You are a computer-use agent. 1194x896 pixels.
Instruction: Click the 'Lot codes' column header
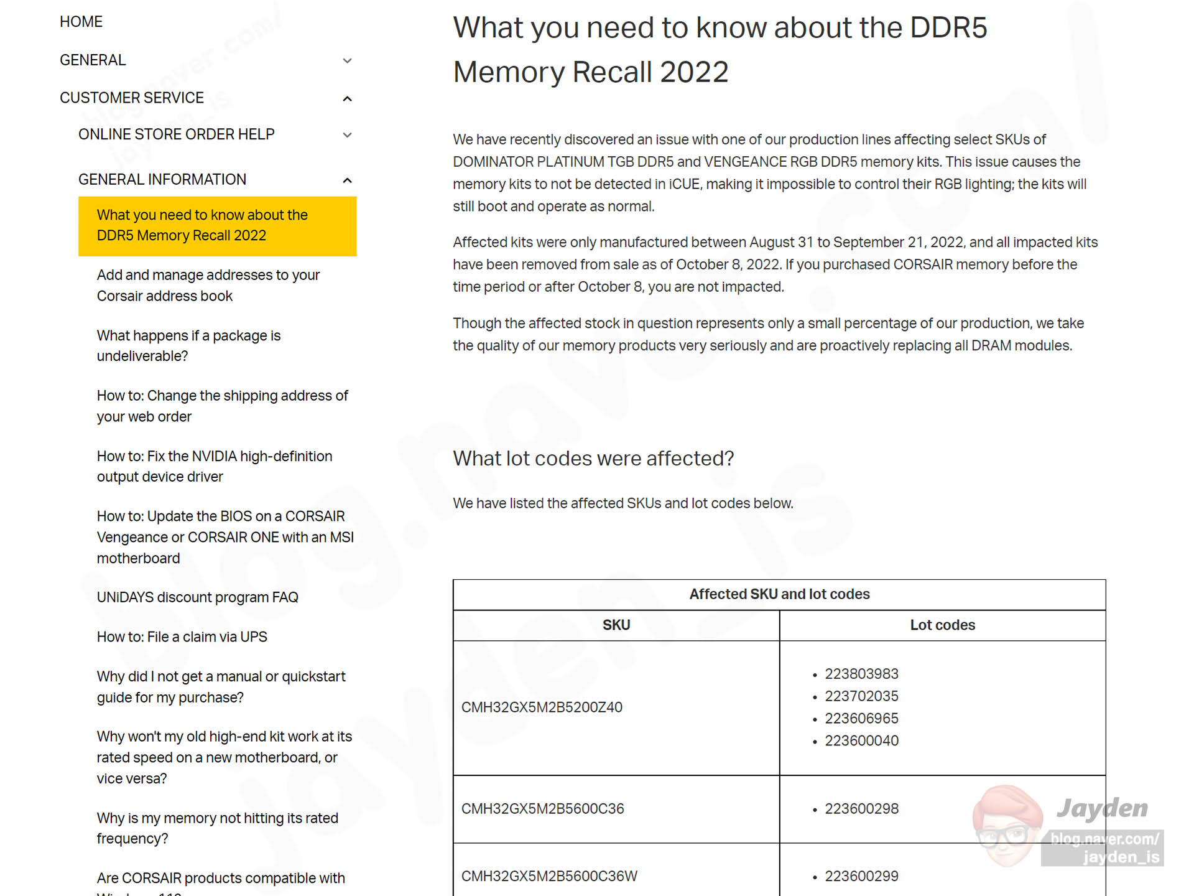click(943, 625)
